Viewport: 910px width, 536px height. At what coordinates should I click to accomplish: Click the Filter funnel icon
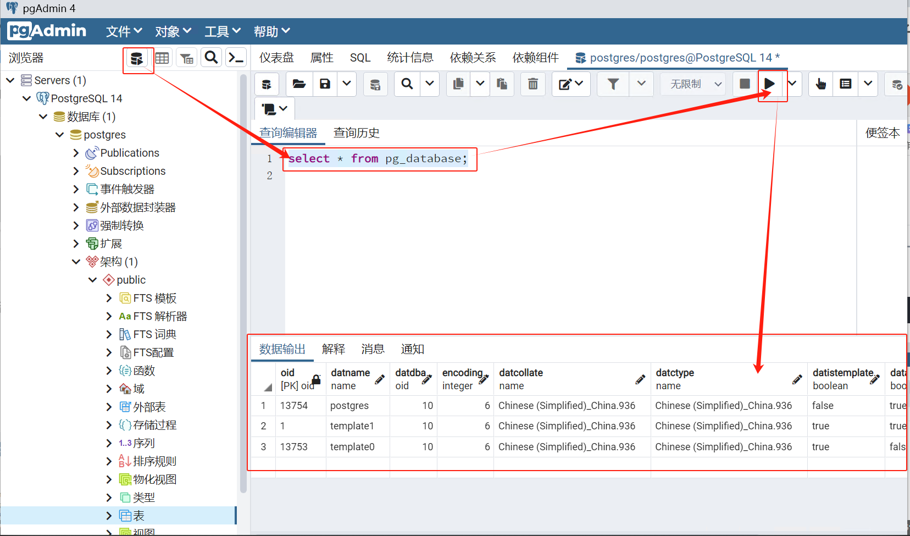click(x=613, y=84)
